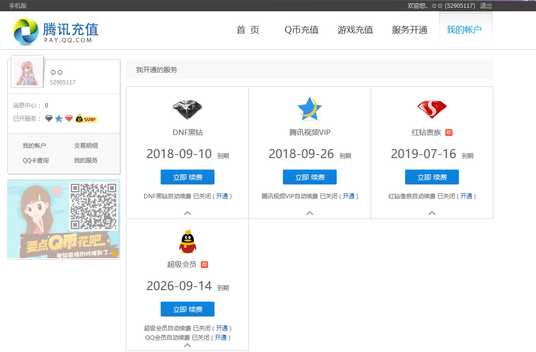This screenshot has height=352, width=536.
Task: Click the expiry date 2026-09-14
Action: pos(179,286)
